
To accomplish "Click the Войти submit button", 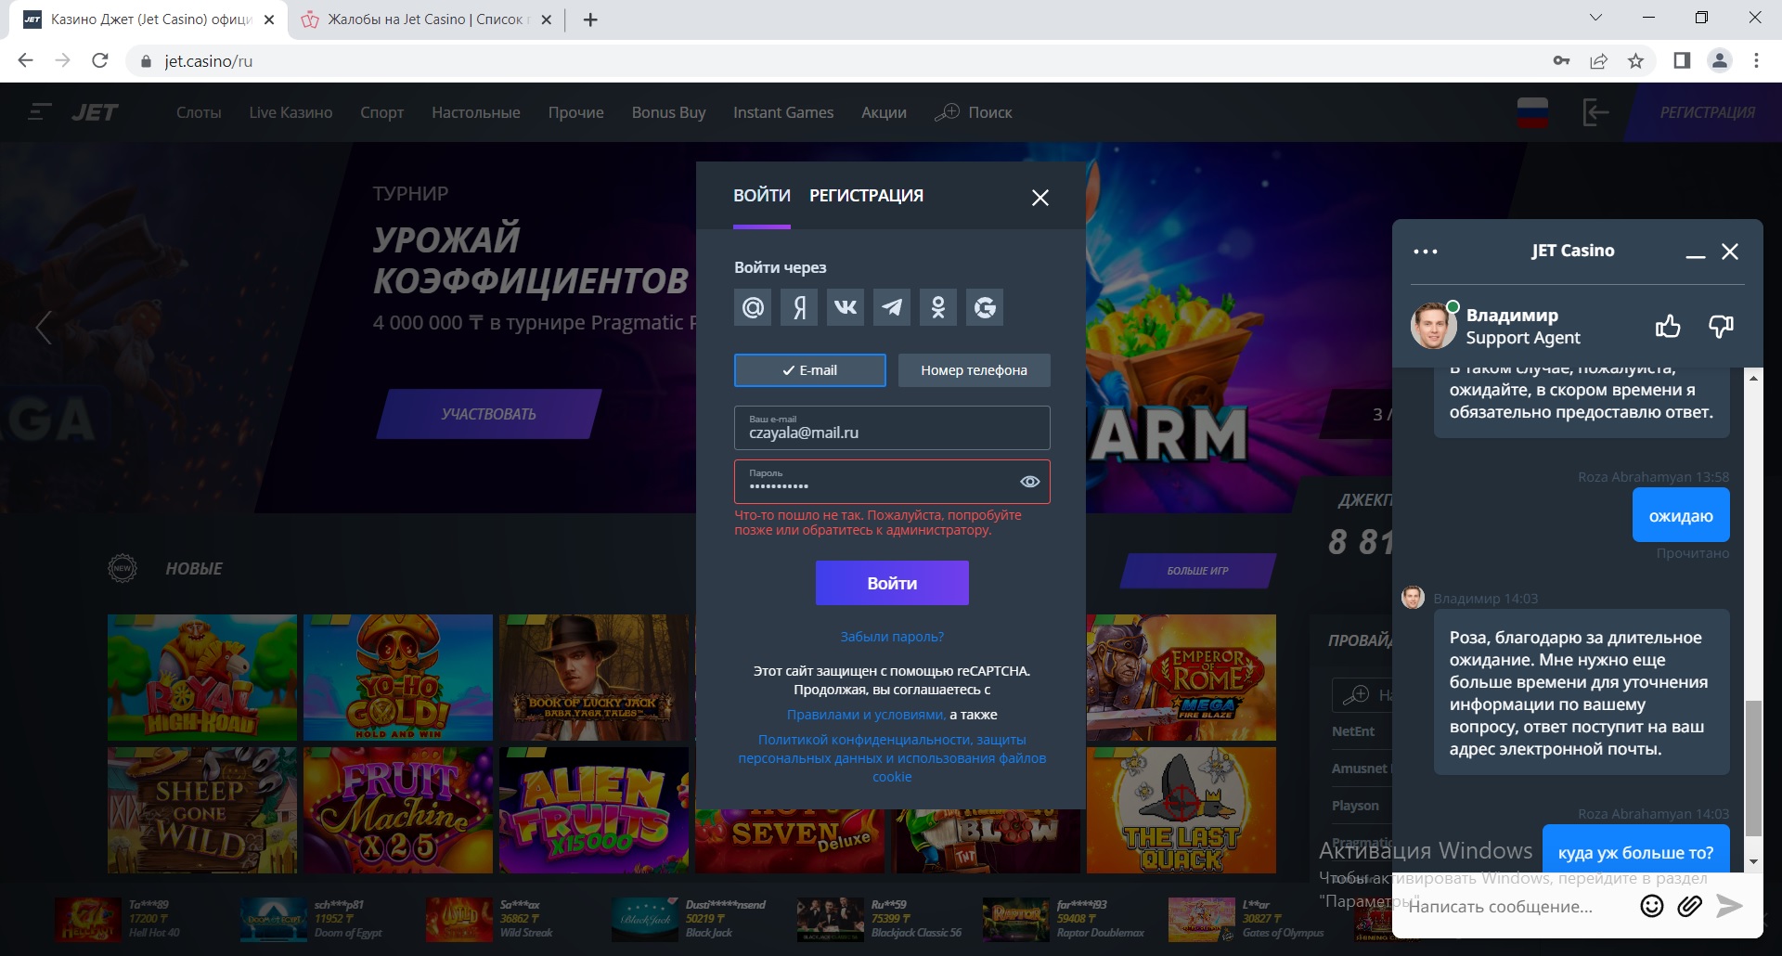I will point(892,583).
